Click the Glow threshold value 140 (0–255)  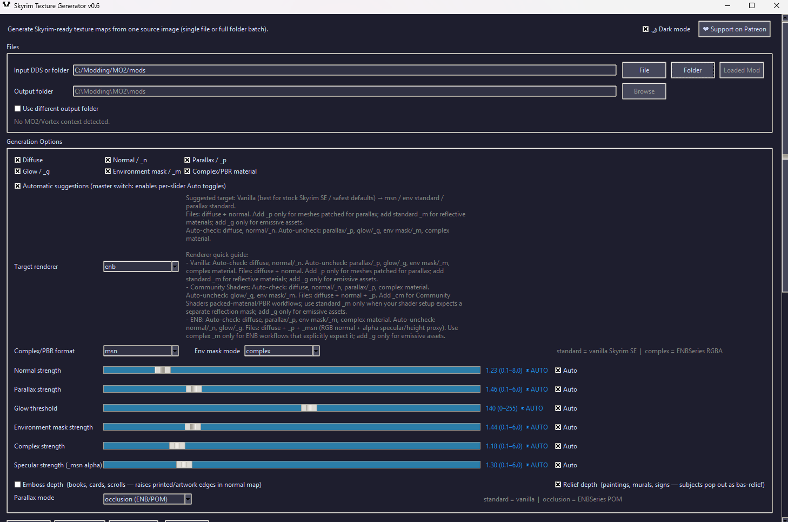click(x=502, y=408)
